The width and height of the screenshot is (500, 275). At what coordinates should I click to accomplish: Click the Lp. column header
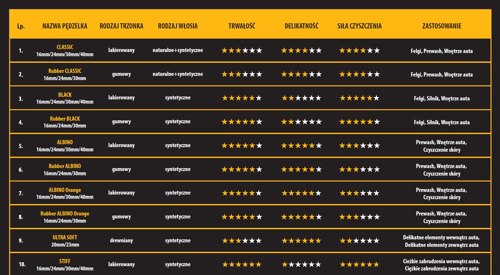[x=21, y=26]
